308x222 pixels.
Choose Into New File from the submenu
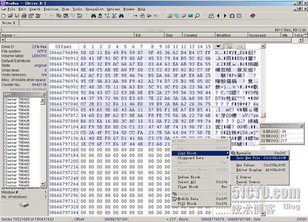[x=259, y=158]
